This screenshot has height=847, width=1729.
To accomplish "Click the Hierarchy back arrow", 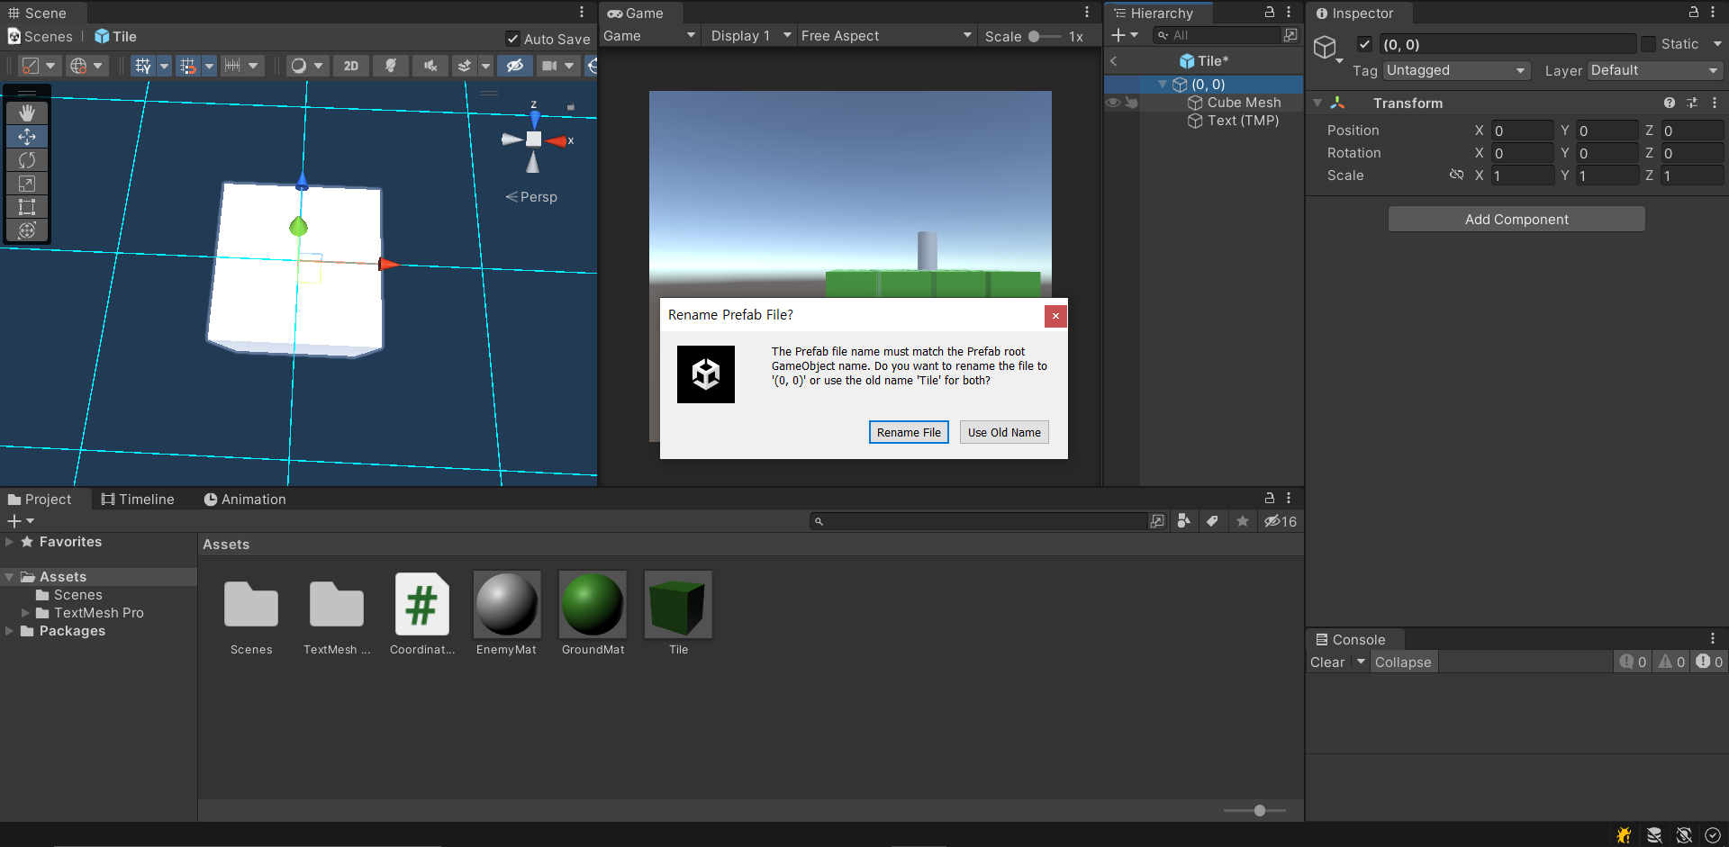I will [1114, 61].
